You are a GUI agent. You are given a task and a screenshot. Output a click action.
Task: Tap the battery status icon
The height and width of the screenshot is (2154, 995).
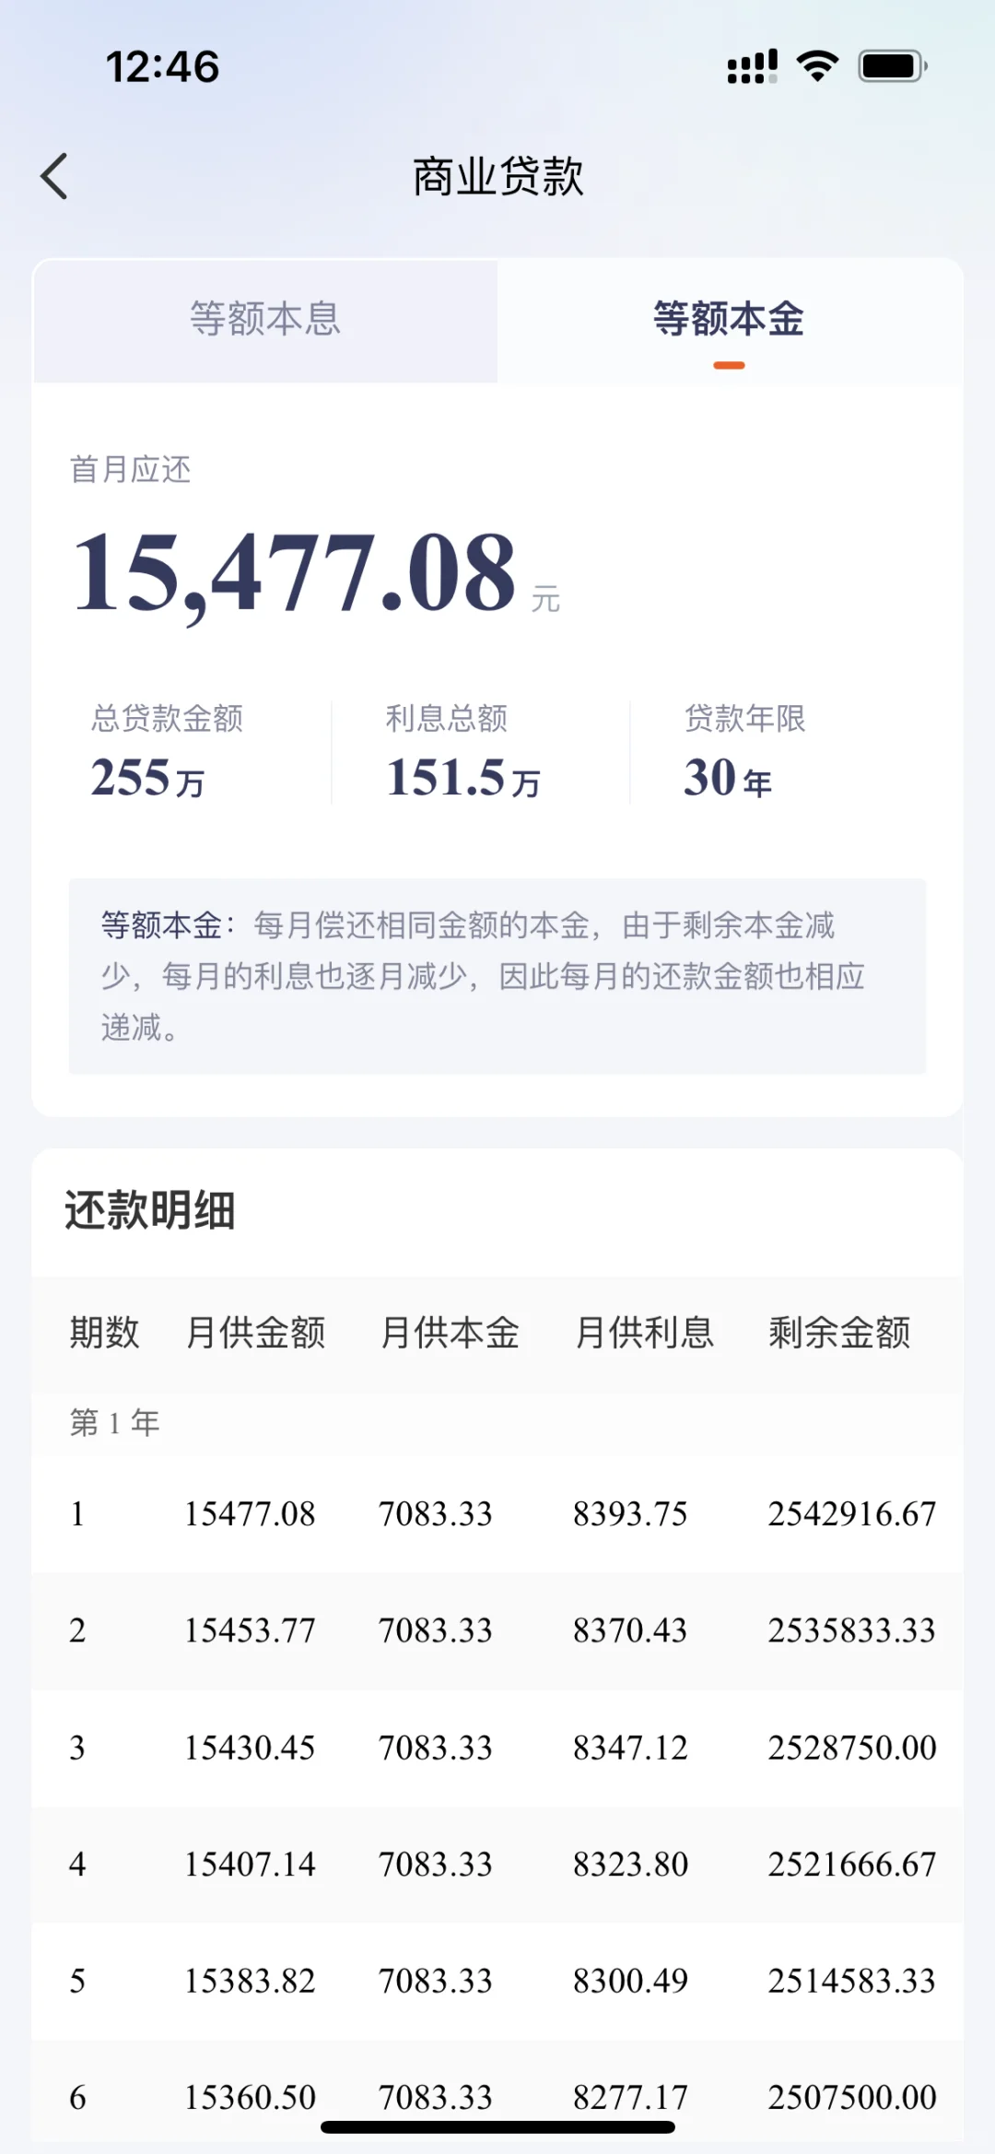coord(892,66)
